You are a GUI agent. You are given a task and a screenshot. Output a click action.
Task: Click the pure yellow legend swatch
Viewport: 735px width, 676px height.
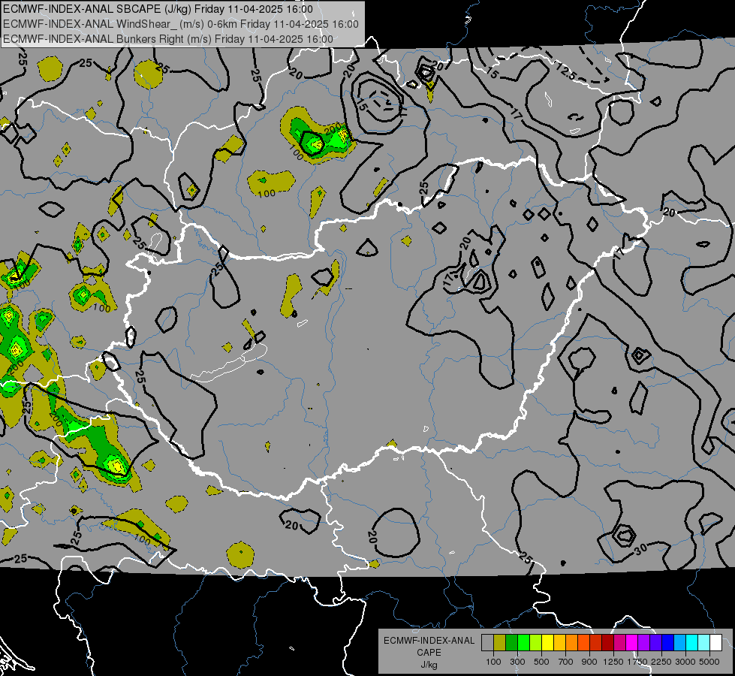tap(547, 643)
